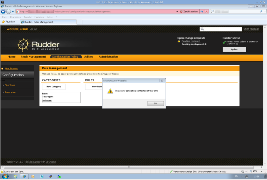Open Windows Explorer folder from taskbar
The image size is (267, 180).
click(x=15, y=176)
